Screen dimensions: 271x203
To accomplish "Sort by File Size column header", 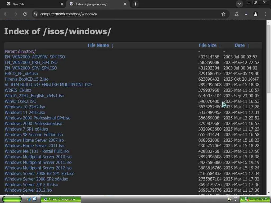I will pos(207,45).
